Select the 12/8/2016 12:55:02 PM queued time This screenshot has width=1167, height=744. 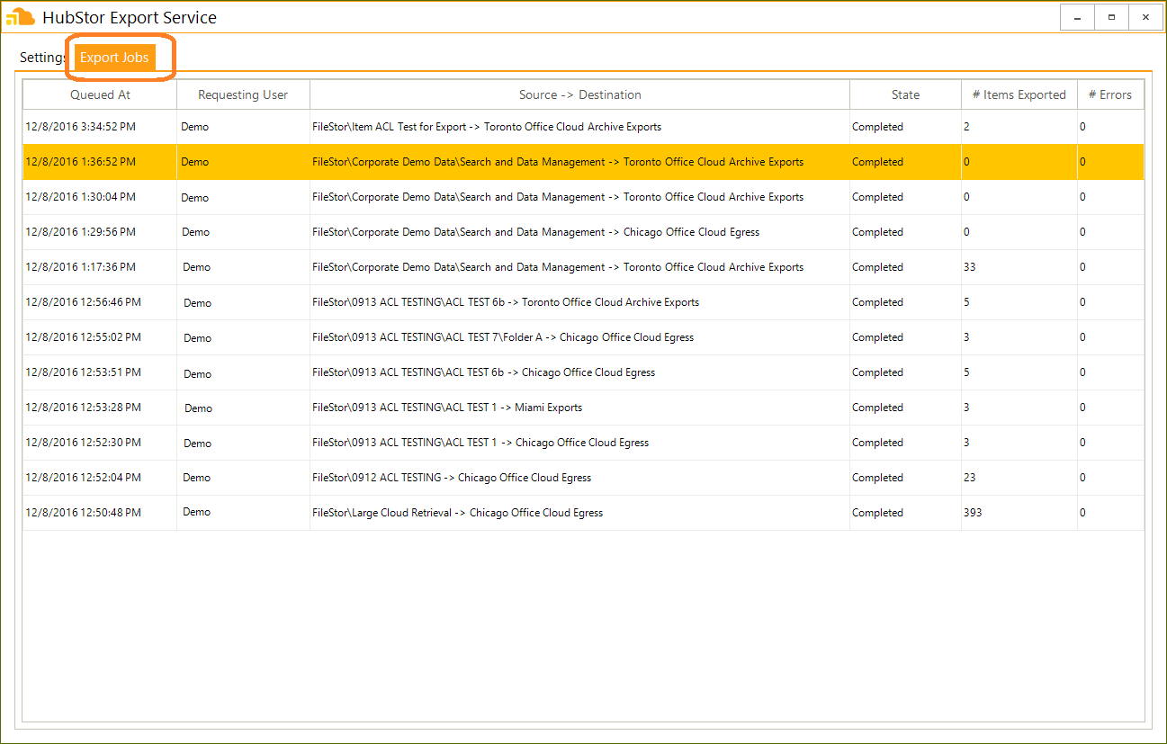(84, 337)
